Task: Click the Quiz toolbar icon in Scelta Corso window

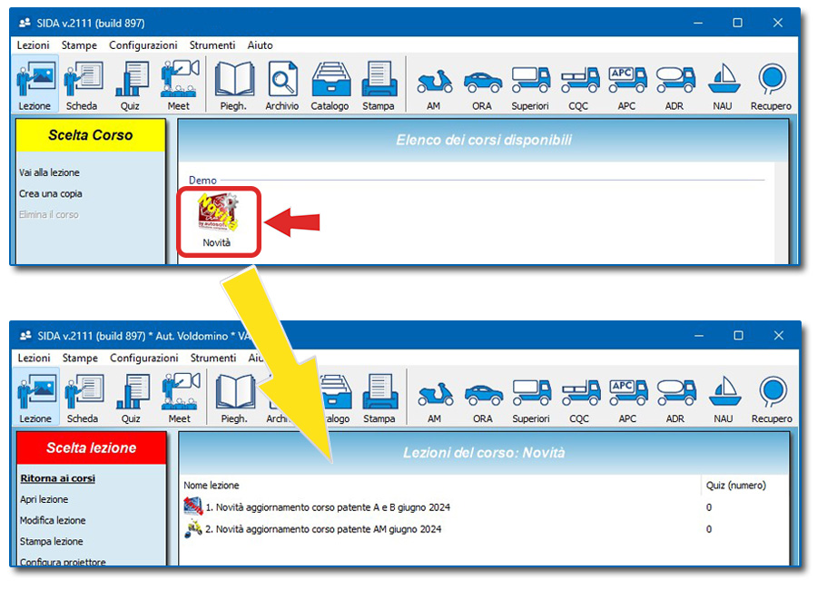Action: pyautogui.click(x=131, y=85)
